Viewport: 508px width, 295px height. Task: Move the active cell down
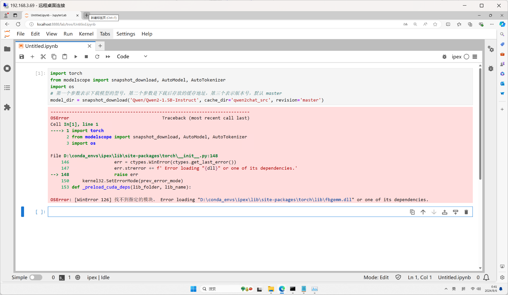[434, 212]
